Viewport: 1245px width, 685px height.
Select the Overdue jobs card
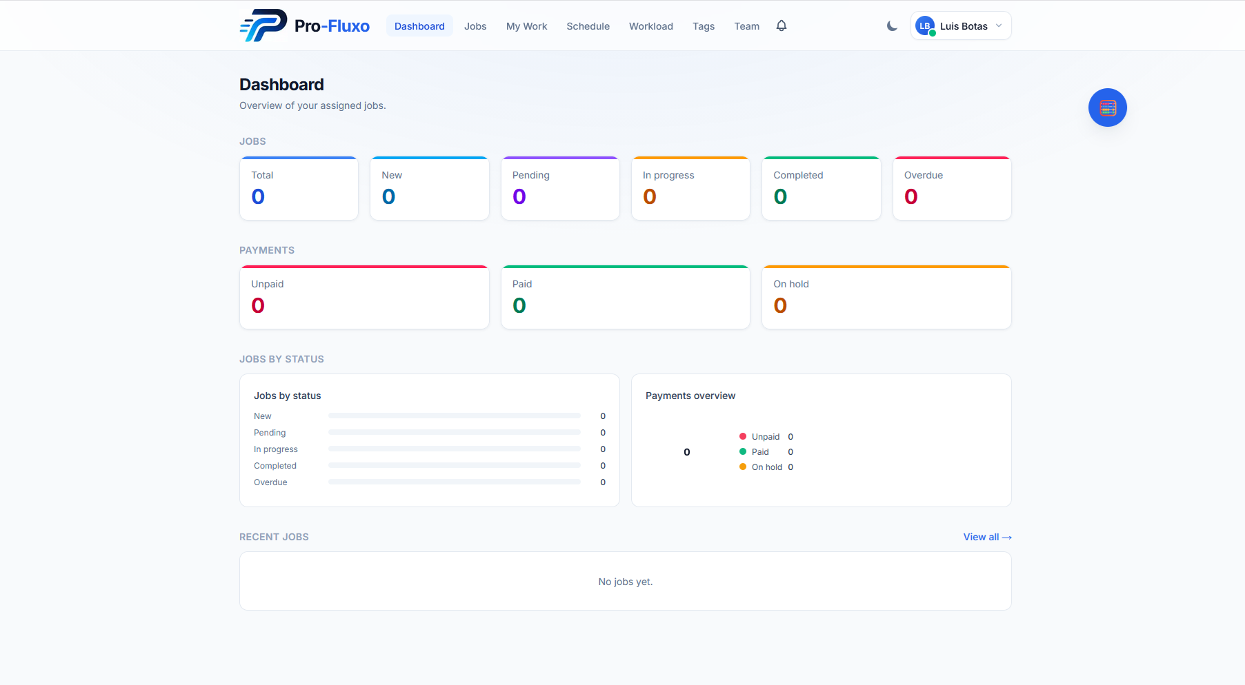[x=952, y=188]
